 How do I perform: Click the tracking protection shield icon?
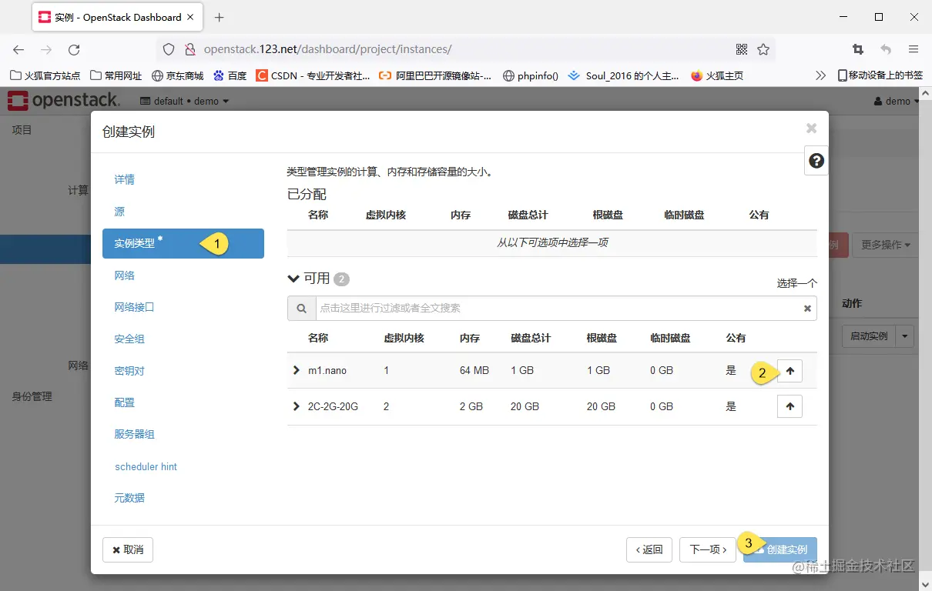click(x=169, y=49)
